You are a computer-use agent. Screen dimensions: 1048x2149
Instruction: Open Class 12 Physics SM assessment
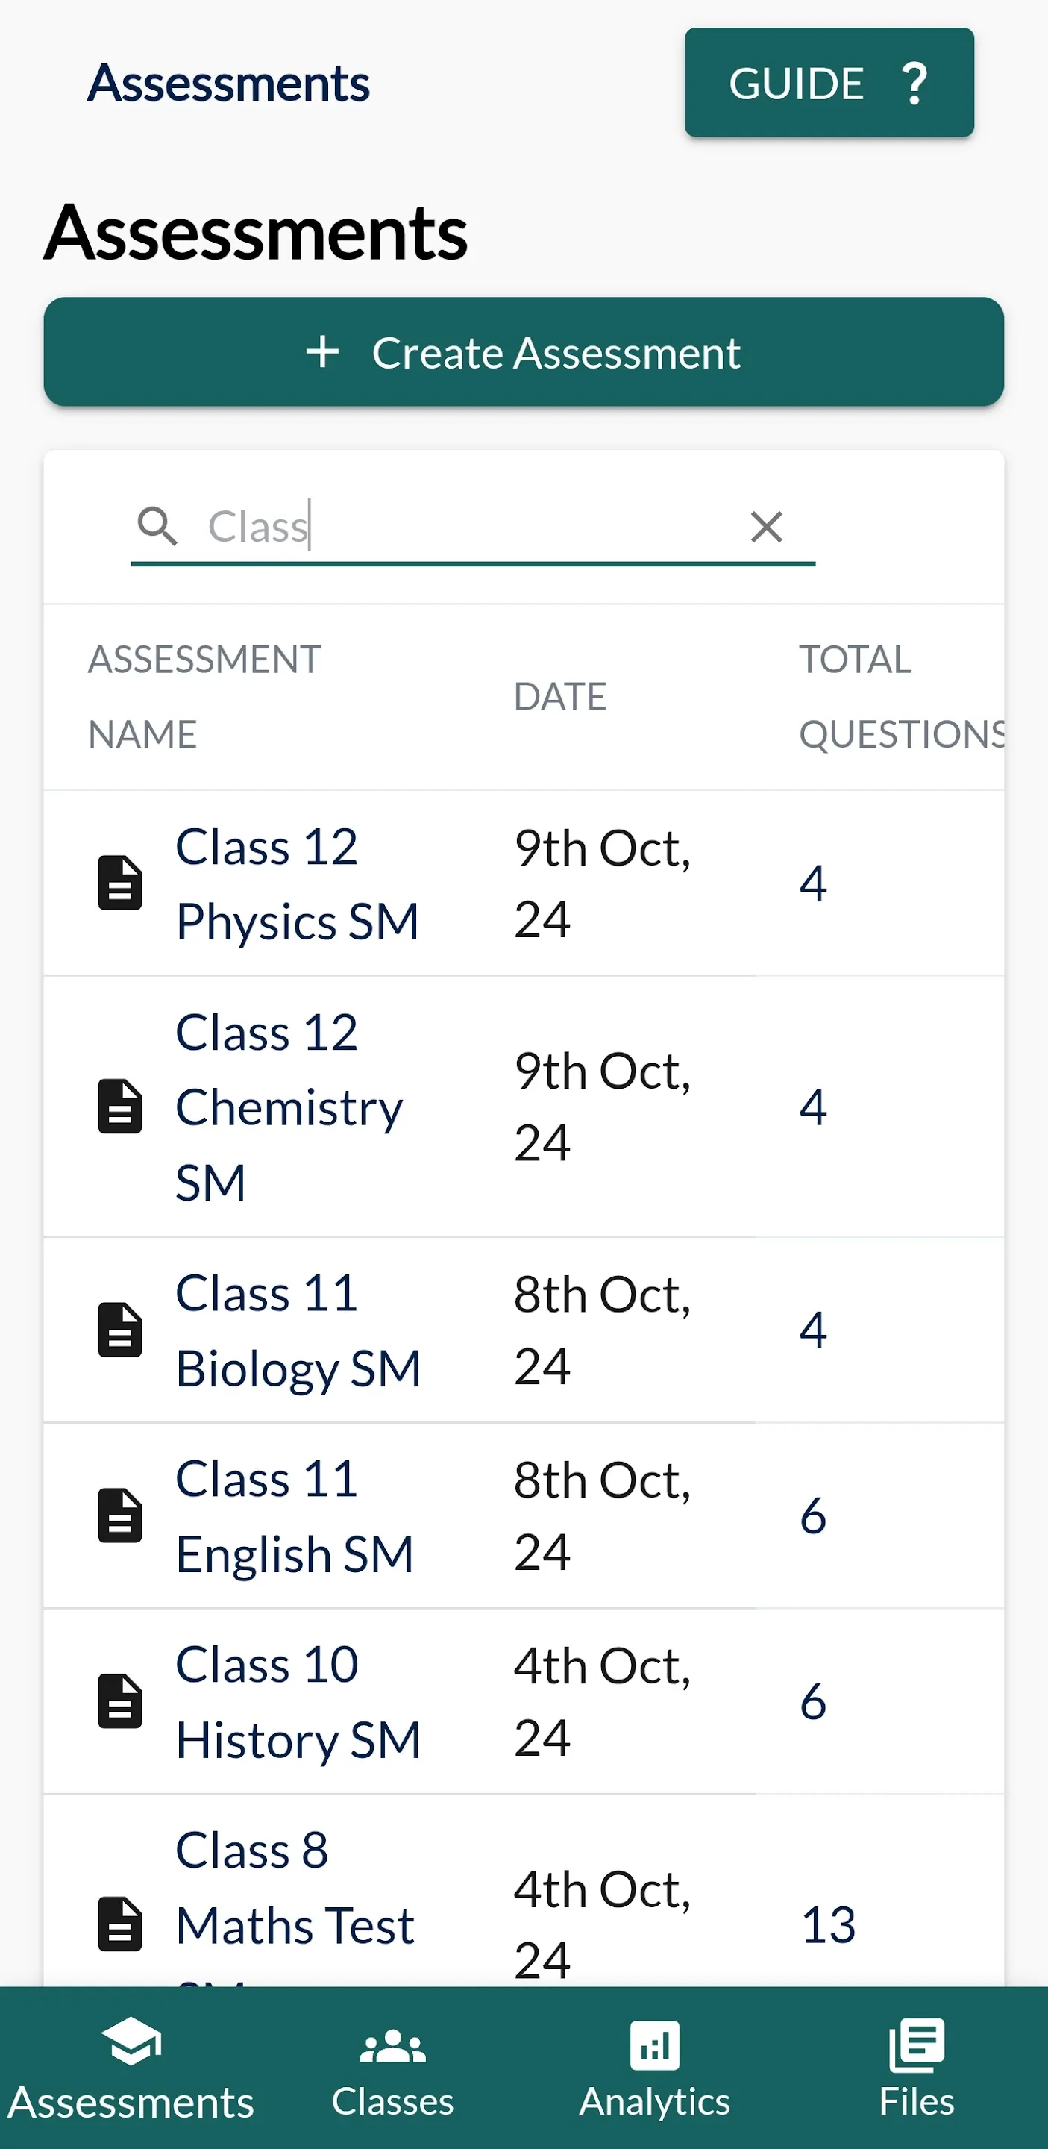(297, 884)
